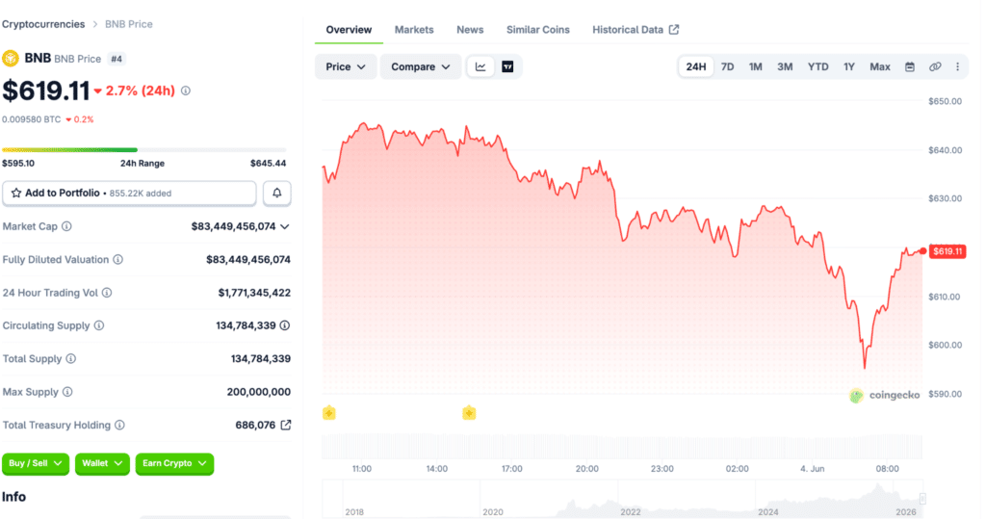Select the Max time range
The height and width of the screenshot is (519, 986).
point(880,66)
